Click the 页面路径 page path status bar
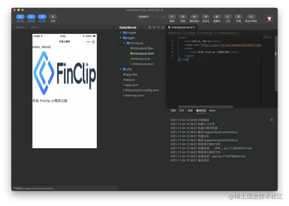 34,188
